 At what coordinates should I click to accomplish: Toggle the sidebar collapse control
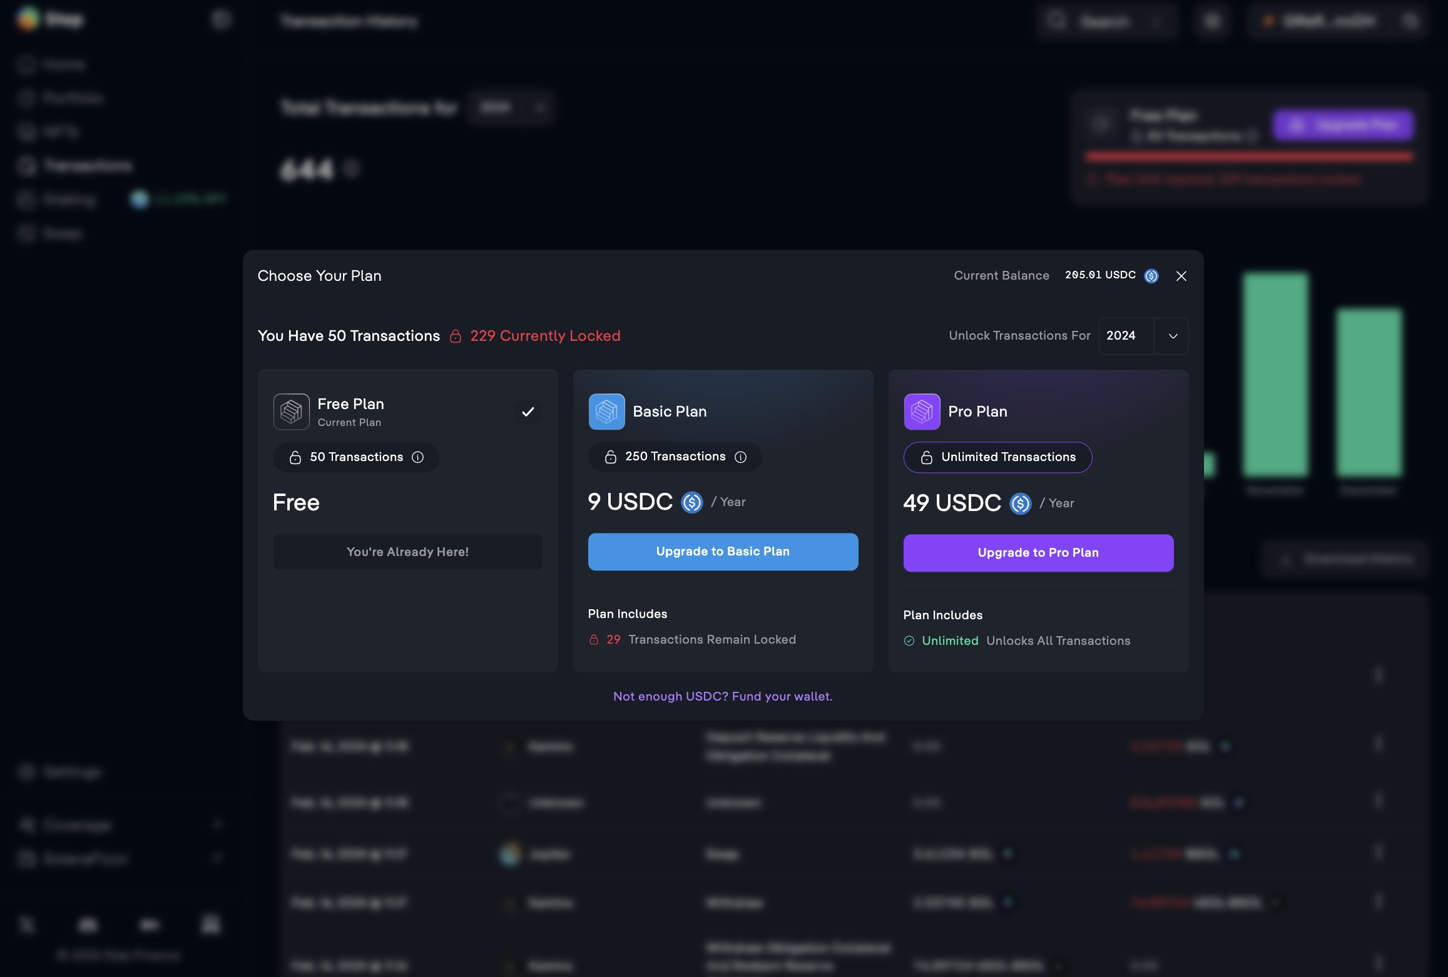pyautogui.click(x=220, y=19)
